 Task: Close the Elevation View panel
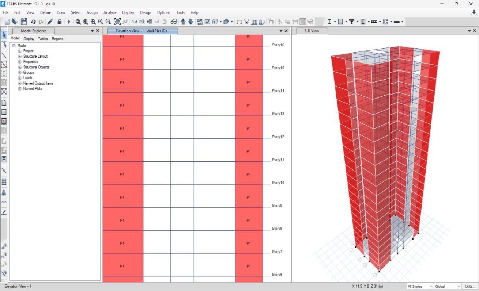[x=286, y=31]
